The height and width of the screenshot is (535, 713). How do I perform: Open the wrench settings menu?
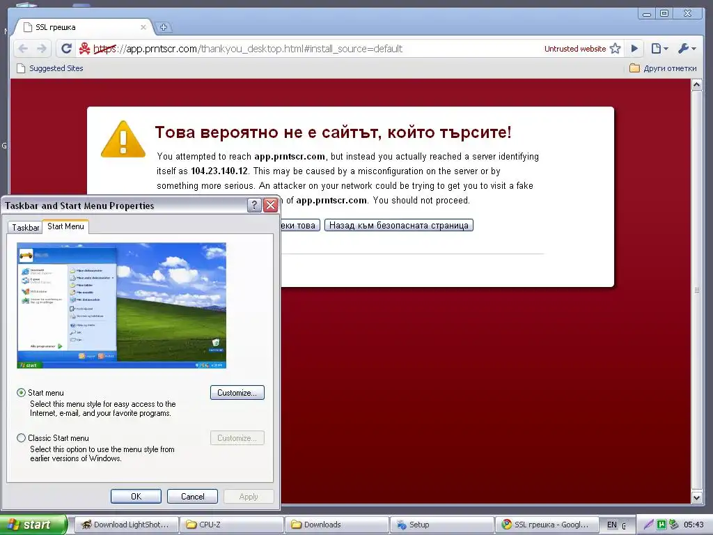(687, 49)
